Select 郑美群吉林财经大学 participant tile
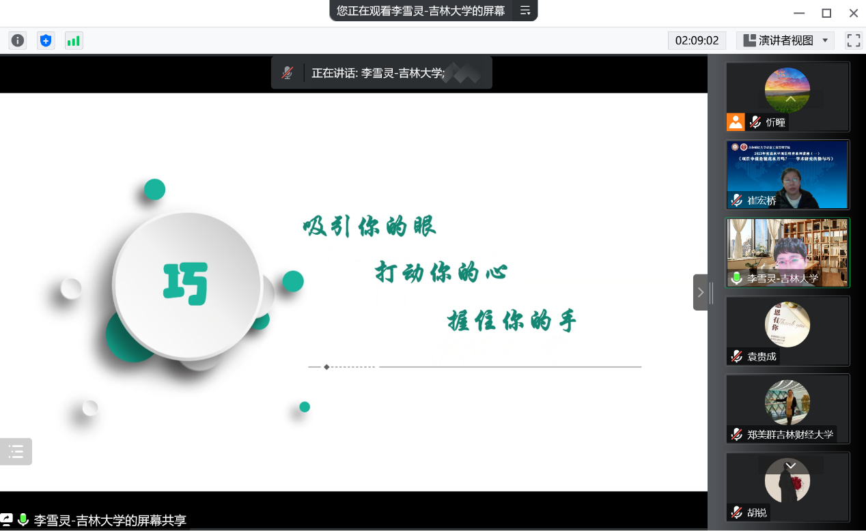866x531 pixels. 787,409
